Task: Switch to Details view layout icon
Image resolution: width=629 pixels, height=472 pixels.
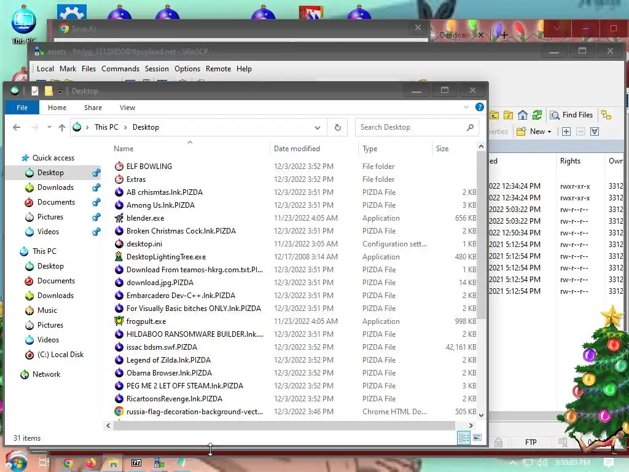Action: 464,438
